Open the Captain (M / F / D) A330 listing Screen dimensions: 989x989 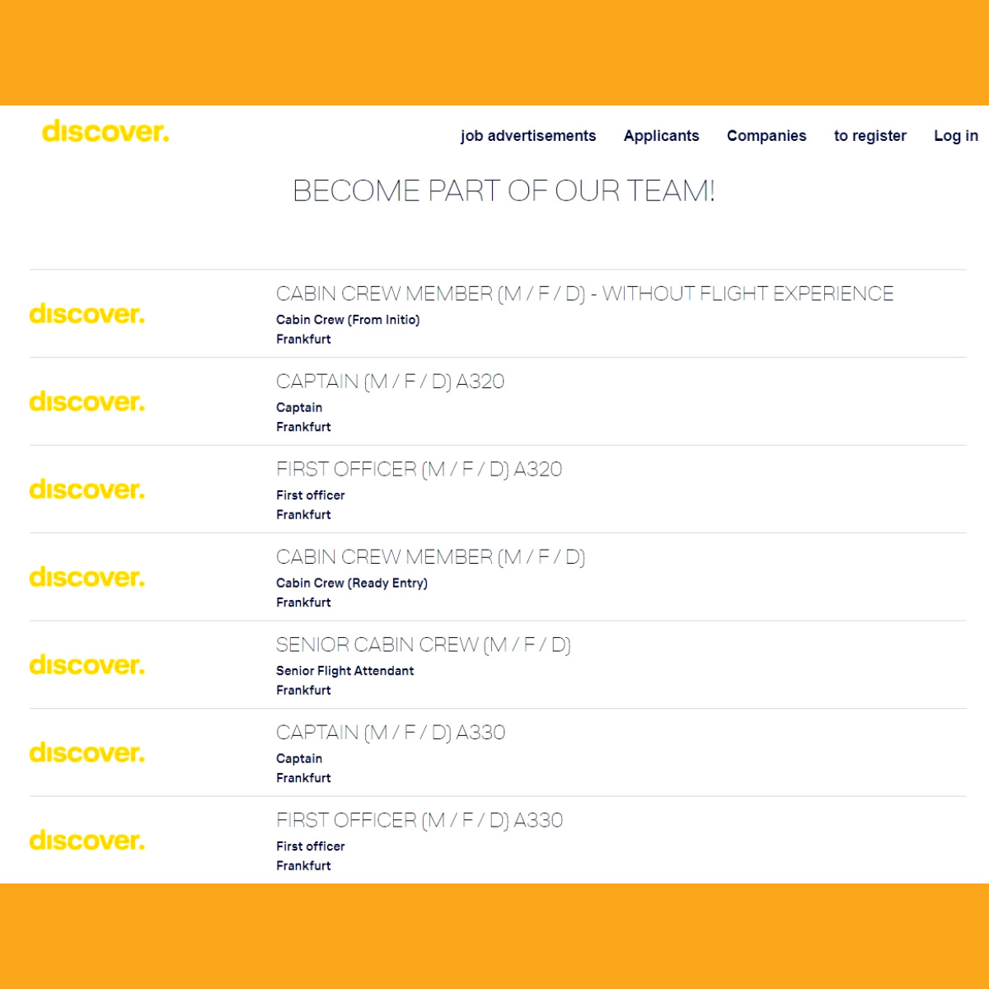[x=391, y=733]
